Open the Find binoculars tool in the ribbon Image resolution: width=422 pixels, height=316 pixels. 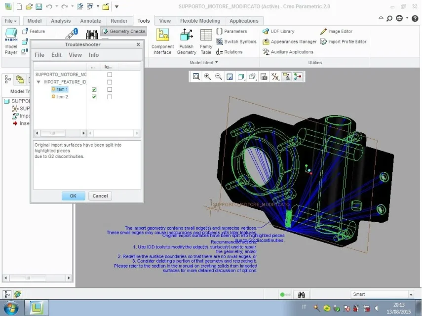(92, 34)
